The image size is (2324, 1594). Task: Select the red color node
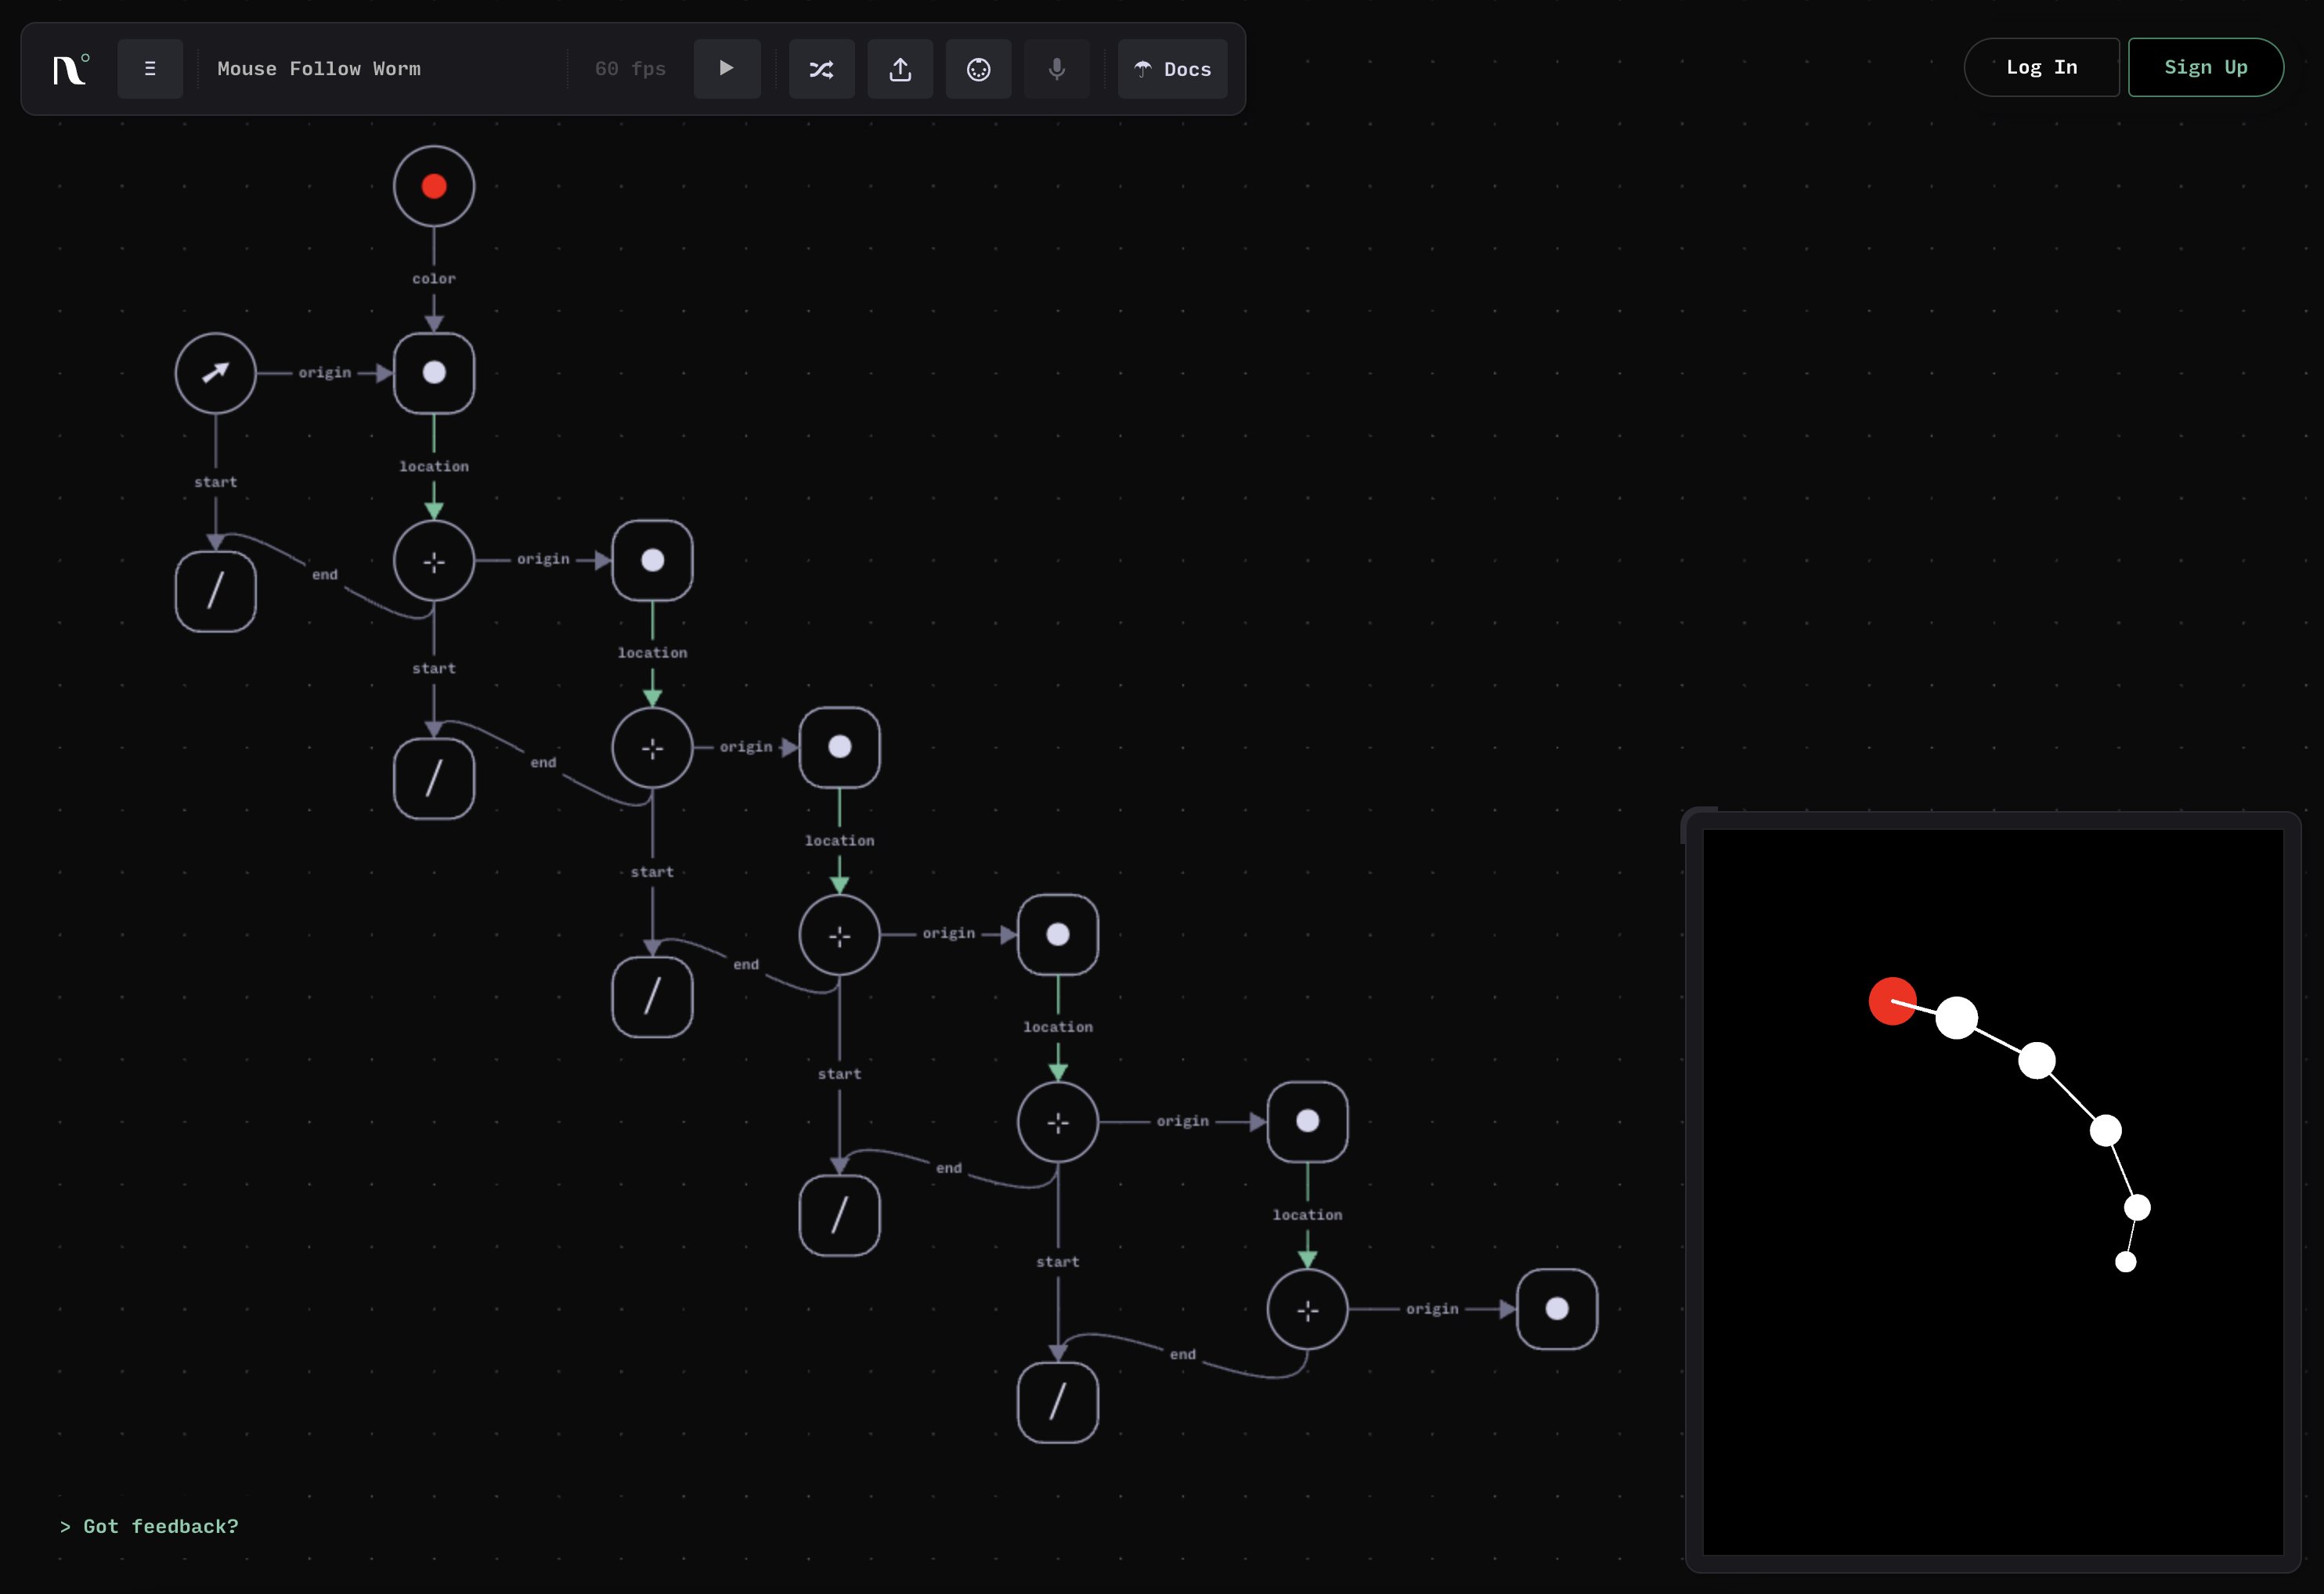pyautogui.click(x=434, y=186)
